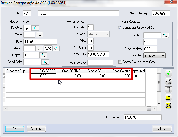Click grid vertical scrollbar thumb
Image resolution: width=178 pixels, height=137 pixels.
point(159,83)
